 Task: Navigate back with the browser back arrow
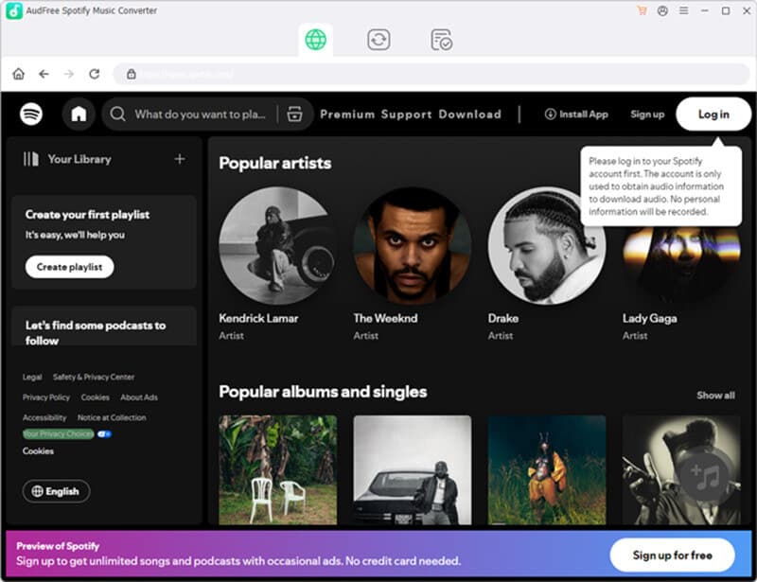click(44, 73)
